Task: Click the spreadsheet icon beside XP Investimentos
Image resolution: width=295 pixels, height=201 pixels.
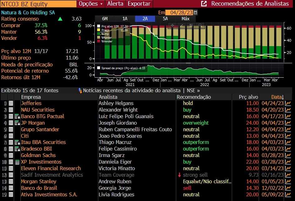Action: (x=17, y=162)
